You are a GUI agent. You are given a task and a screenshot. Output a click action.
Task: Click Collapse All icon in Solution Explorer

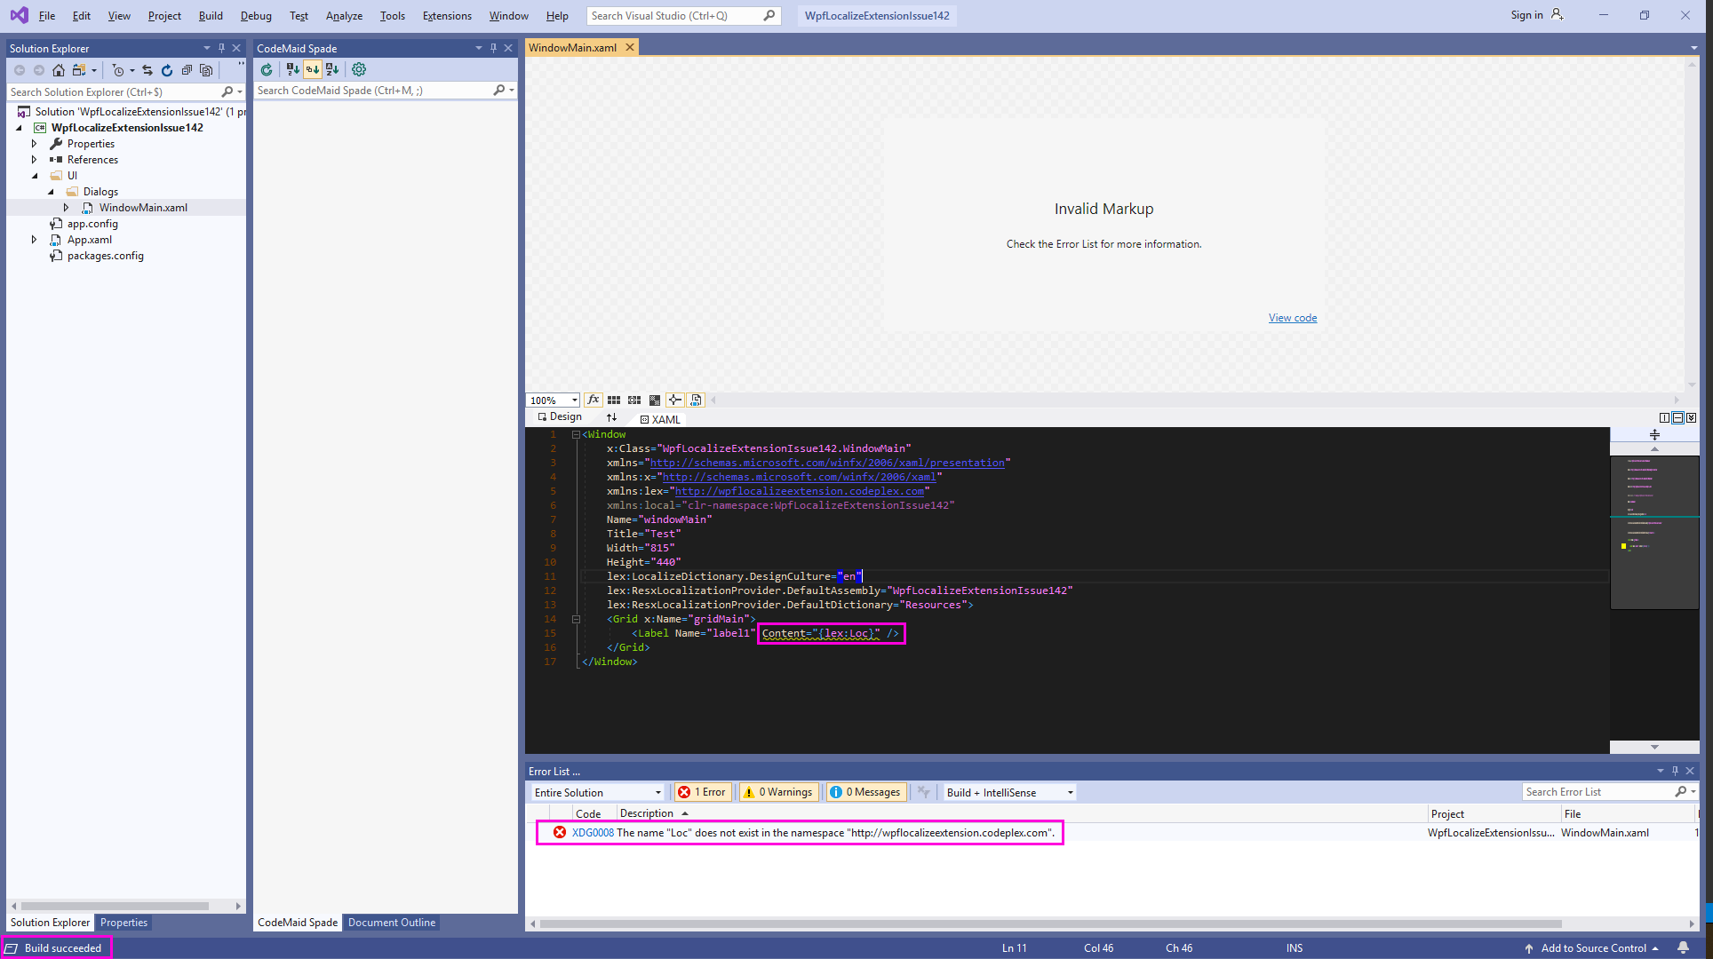pyautogui.click(x=187, y=70)
